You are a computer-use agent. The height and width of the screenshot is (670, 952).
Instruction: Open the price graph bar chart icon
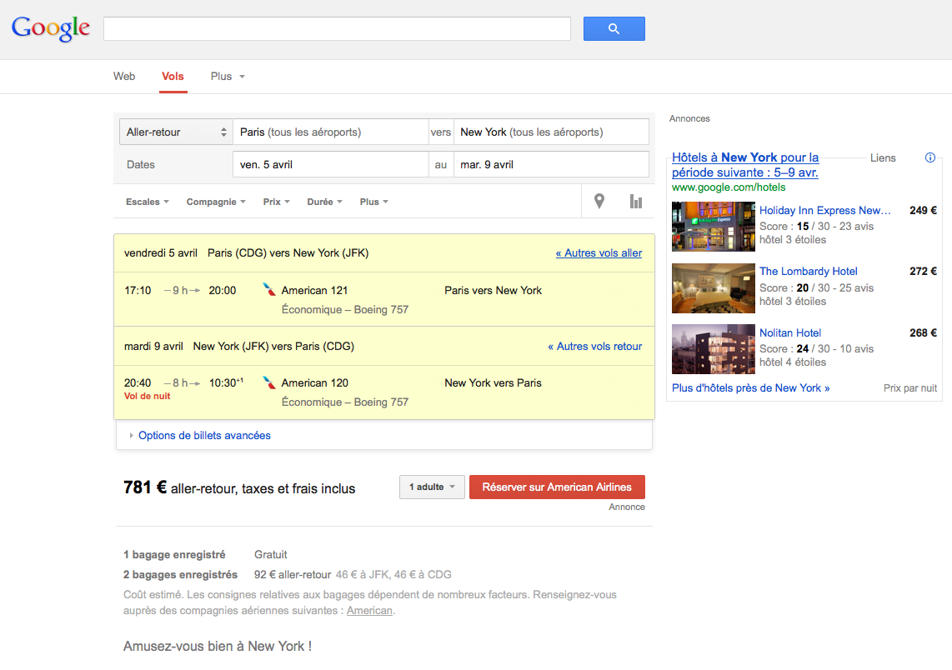click(636, 202)
